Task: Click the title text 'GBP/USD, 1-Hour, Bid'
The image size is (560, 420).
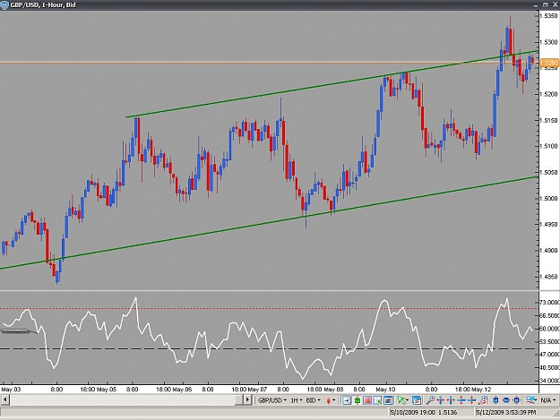Action: 43,5
